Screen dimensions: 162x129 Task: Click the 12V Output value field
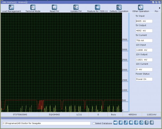[x=144, y=60]
